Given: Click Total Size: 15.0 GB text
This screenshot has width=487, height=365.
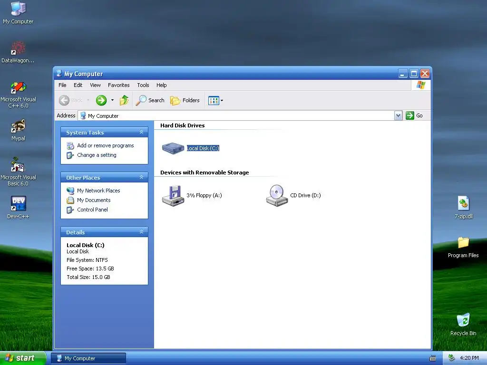Looking at the screenshot, I should click(88, 277).
